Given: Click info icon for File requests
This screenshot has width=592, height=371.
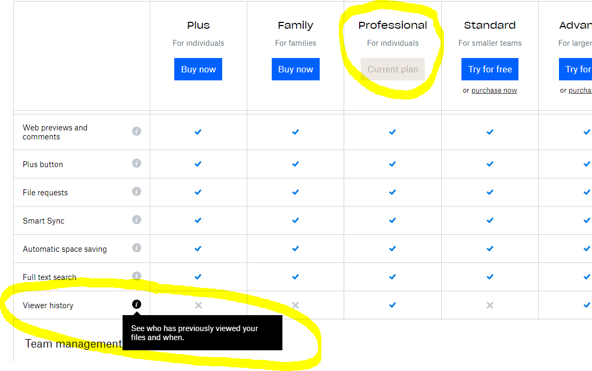Looking at the screenshot, I should pos(136,192).
